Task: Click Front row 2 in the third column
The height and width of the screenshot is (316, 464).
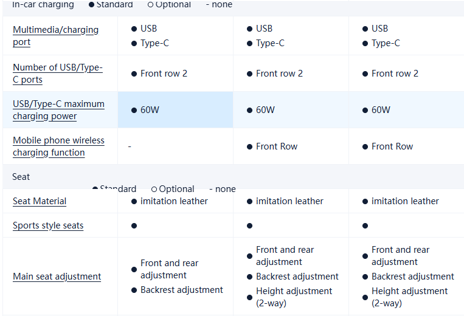Action: coord(395,74)
